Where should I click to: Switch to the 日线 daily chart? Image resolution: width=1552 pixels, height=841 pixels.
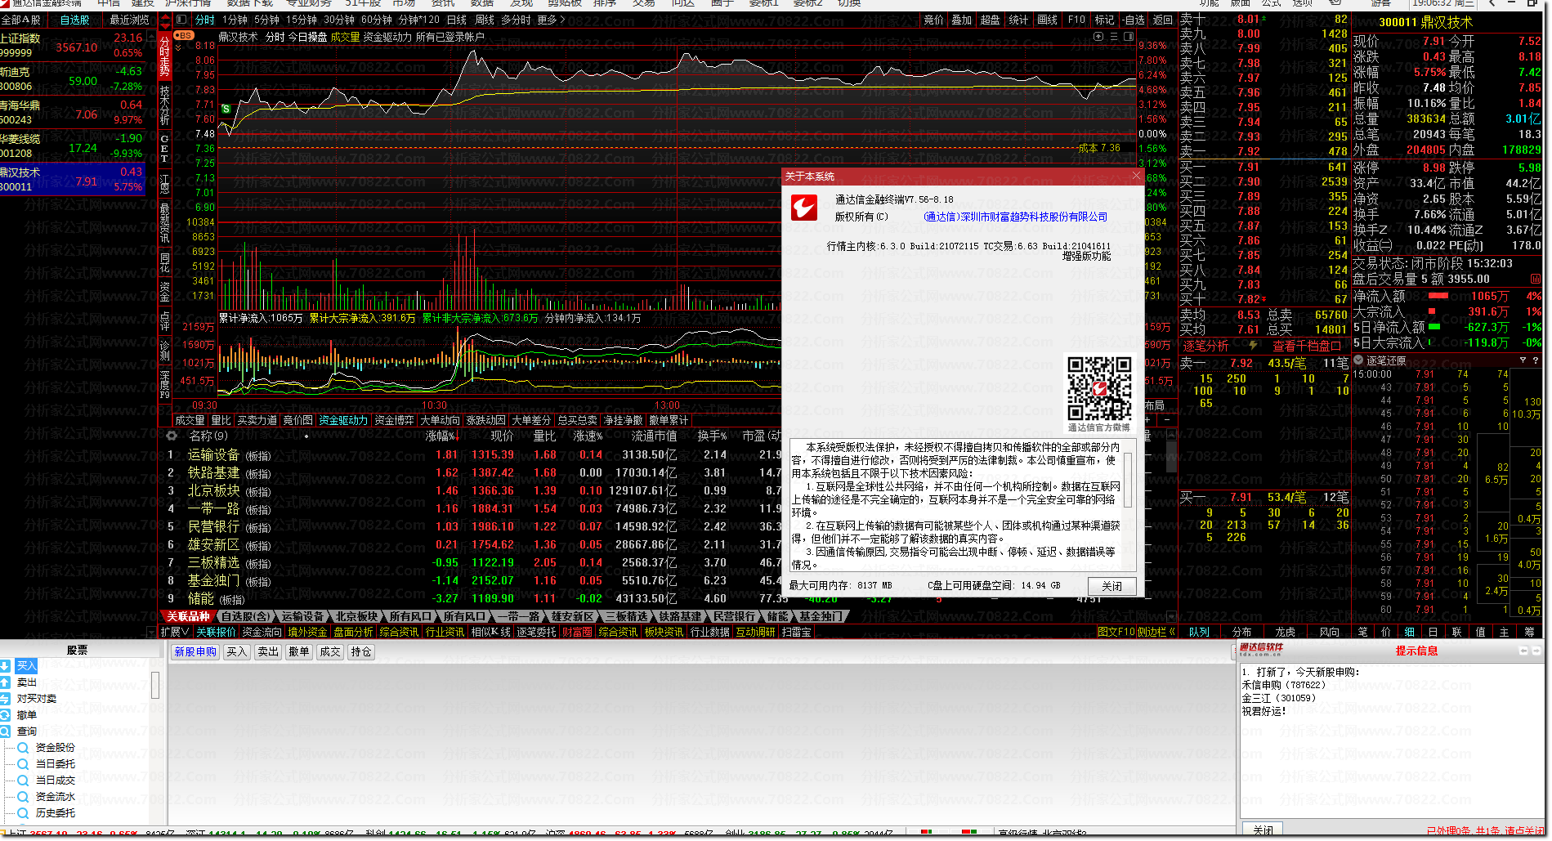click(x=457, y=20)
